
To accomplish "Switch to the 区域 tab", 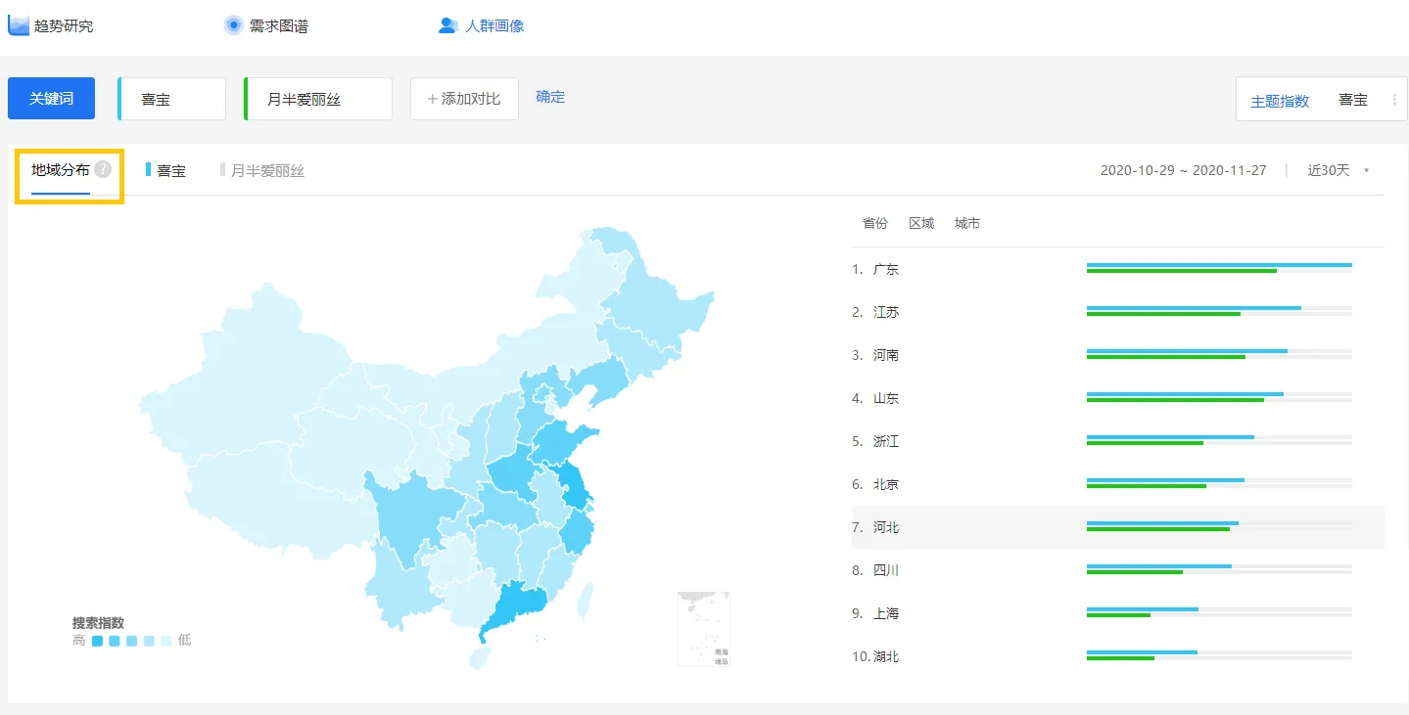I will pos(920,222).
